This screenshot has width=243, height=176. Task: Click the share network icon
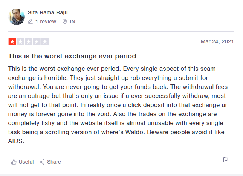pos(42,162)
